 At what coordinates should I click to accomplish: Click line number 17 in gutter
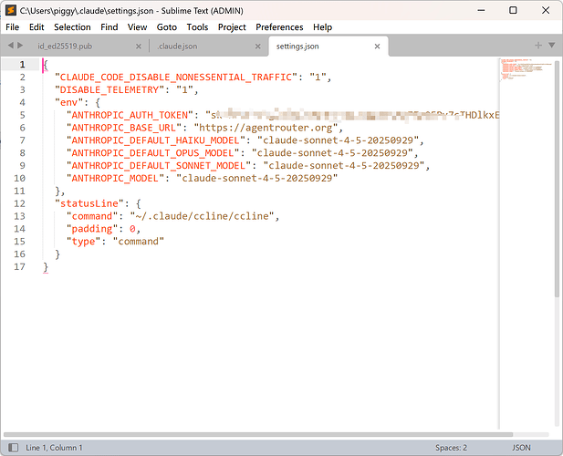click(x=19, y=266)
